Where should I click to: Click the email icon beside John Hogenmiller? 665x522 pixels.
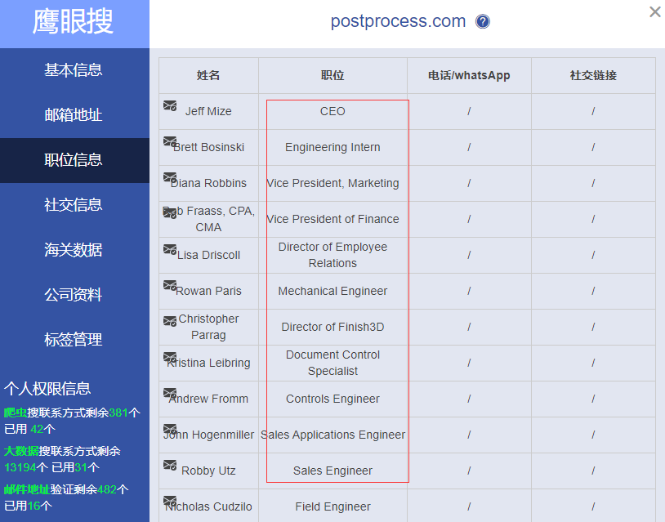point(170,429)
